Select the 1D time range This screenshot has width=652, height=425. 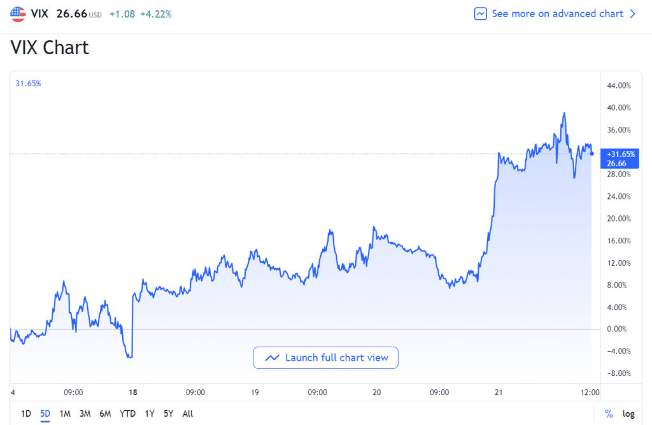(x=26, y=414)
